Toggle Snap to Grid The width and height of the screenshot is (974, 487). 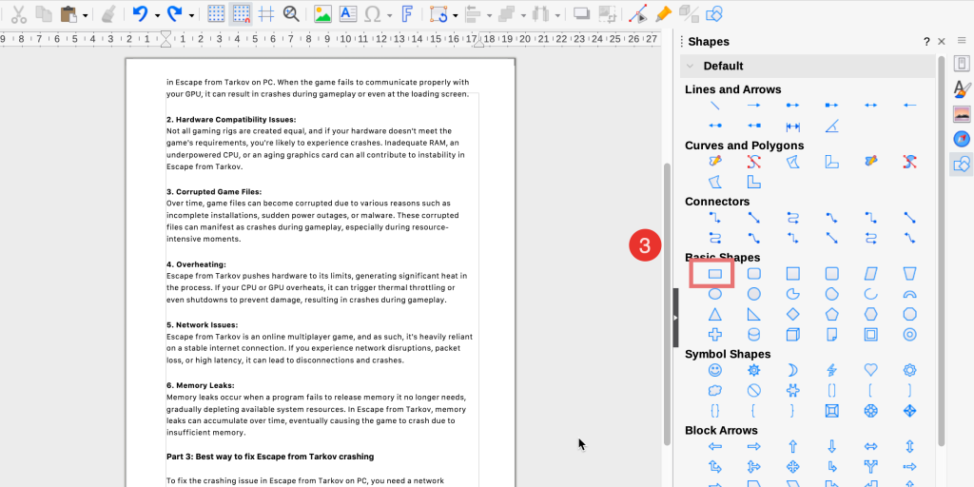(241, 13)
